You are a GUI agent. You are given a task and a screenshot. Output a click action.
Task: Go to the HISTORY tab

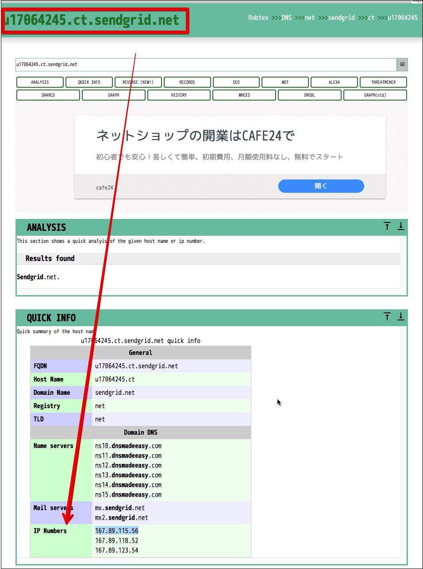point(179,95)
